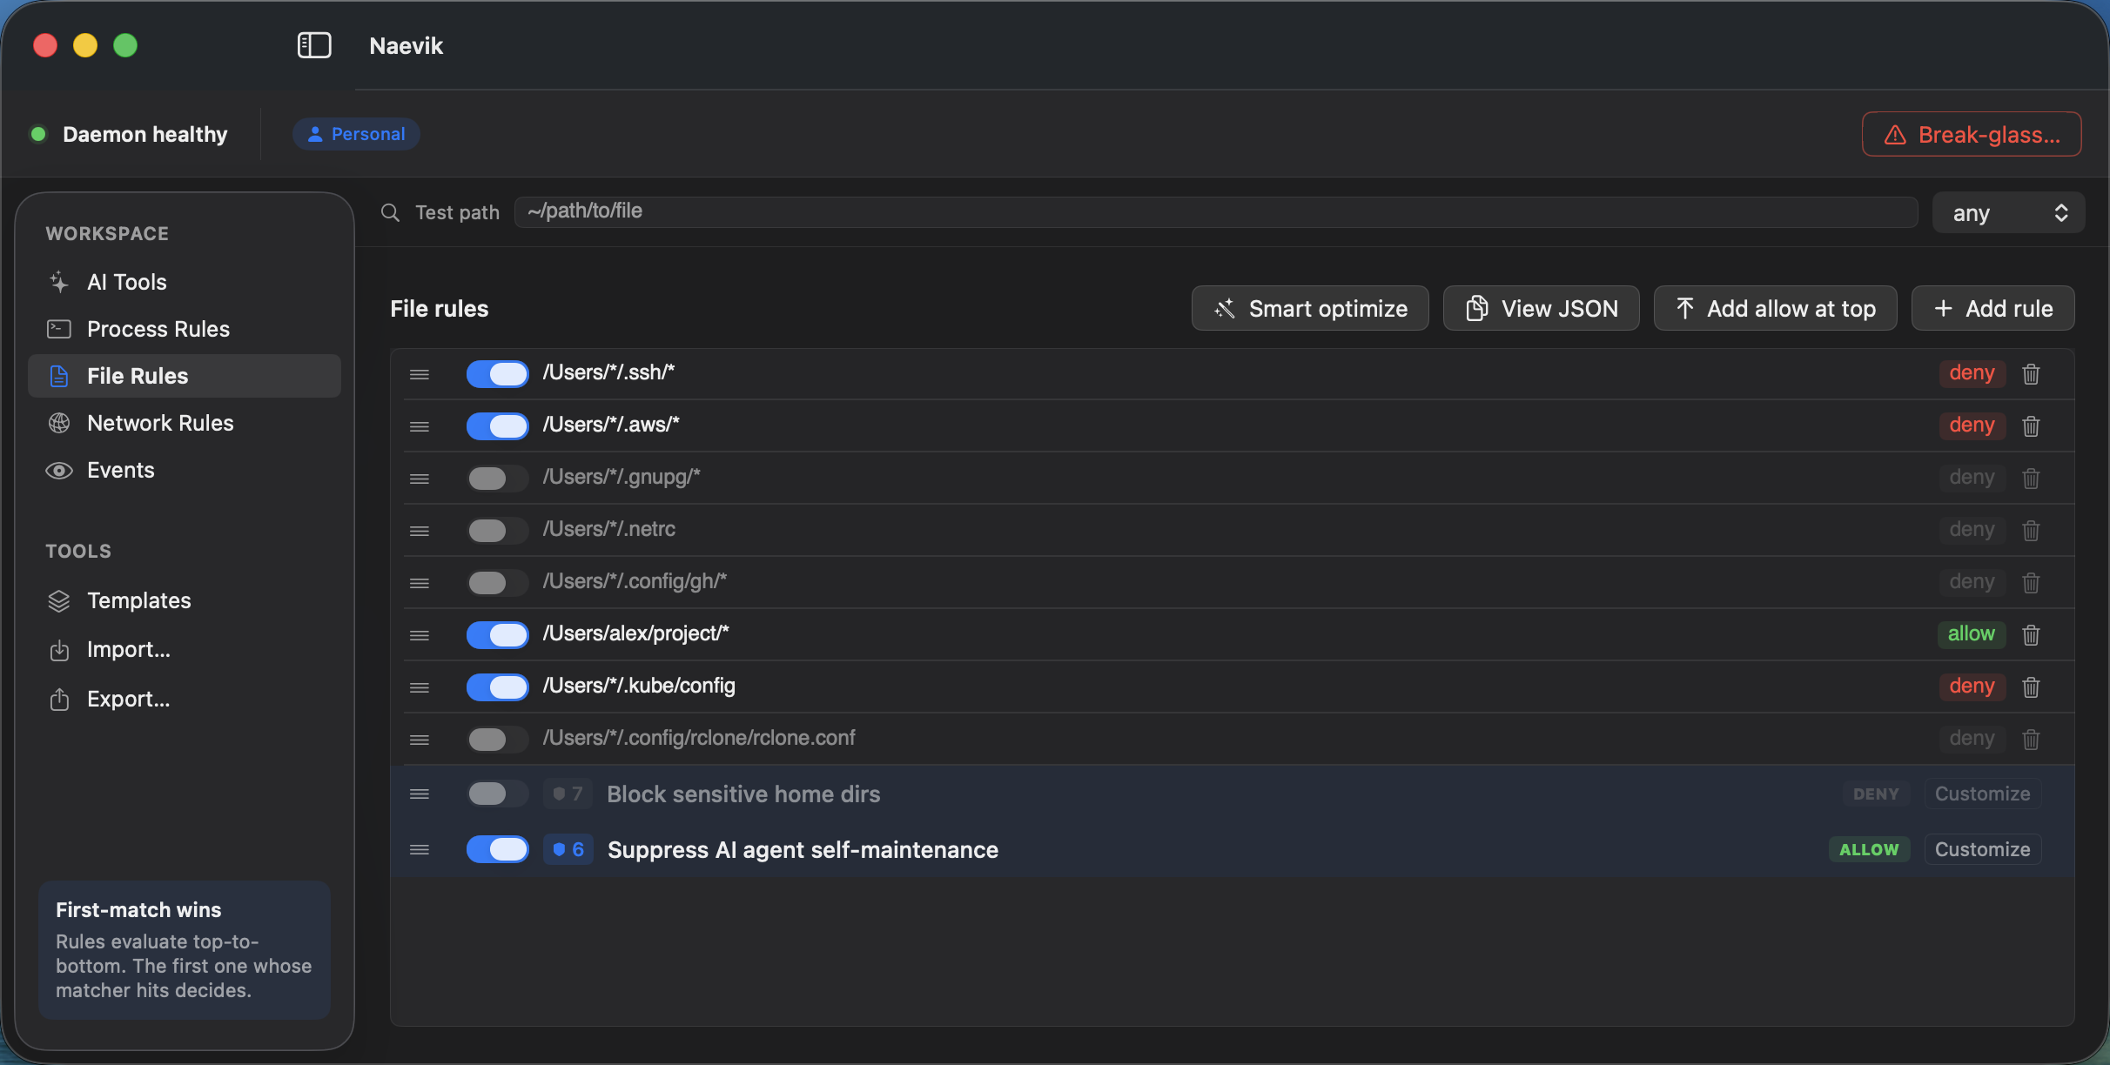Grab the drag handle for .ssh rule
Screen dimensions: 2110x1065
(420, 374)
